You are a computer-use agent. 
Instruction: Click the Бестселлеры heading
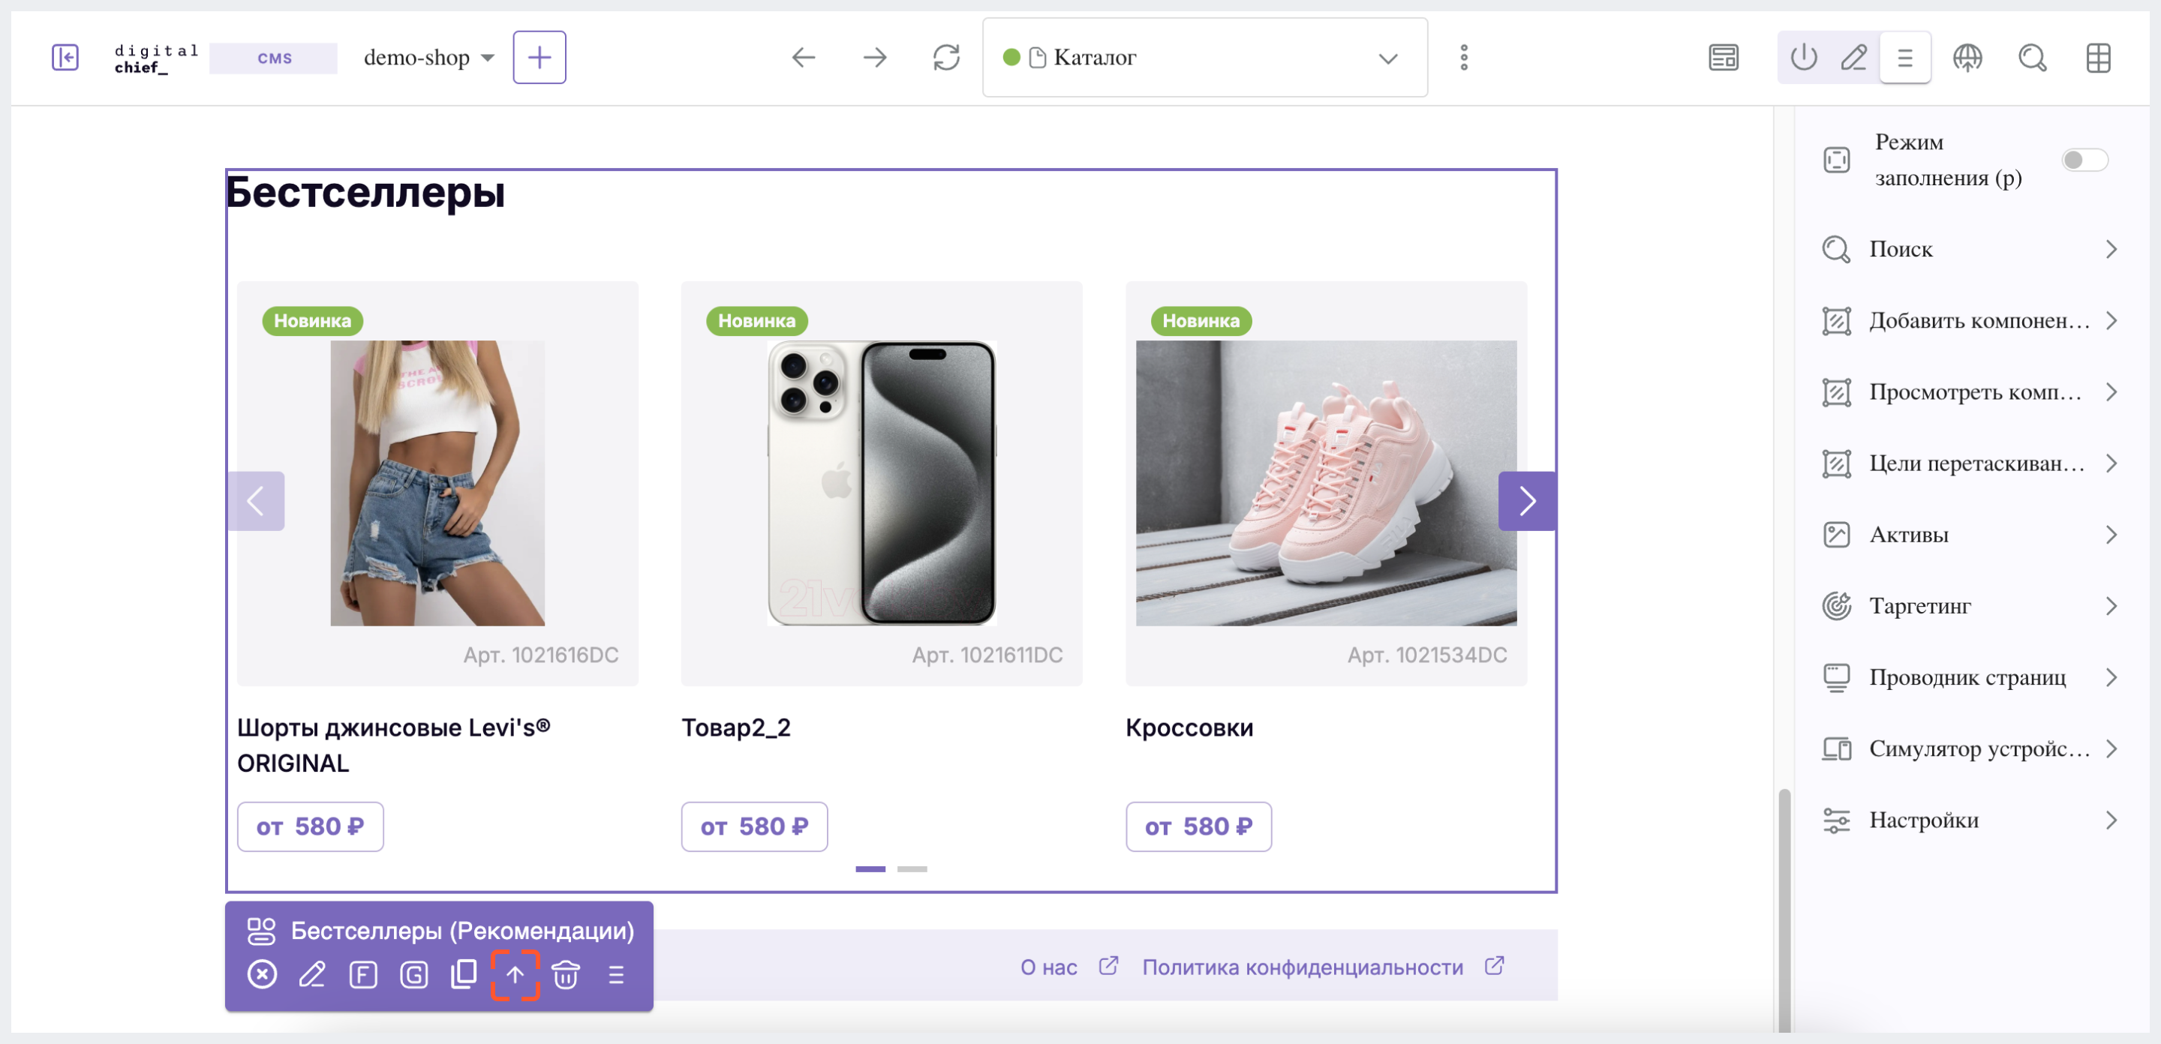tap(365, 192)
